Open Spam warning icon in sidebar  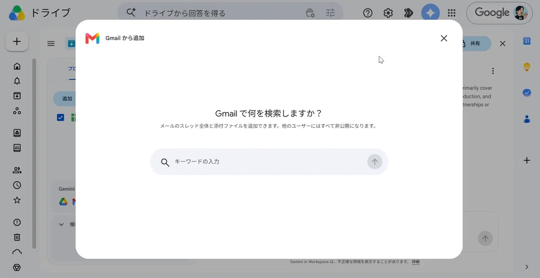[x=17, y=222]
